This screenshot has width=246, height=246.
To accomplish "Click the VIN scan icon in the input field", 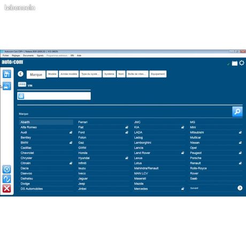I will pyautogui.click(x=21, y=96).
